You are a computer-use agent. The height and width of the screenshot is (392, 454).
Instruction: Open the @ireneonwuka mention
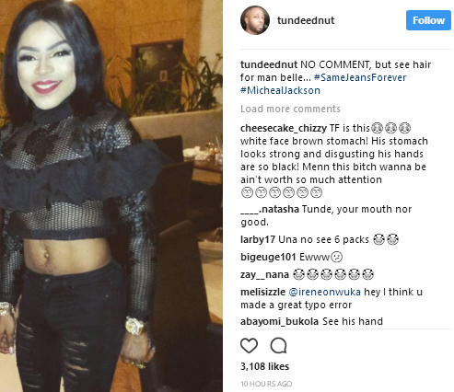(324, 292)
